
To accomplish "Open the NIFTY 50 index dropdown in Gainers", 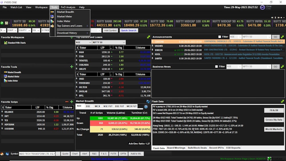I will [109, 42].
